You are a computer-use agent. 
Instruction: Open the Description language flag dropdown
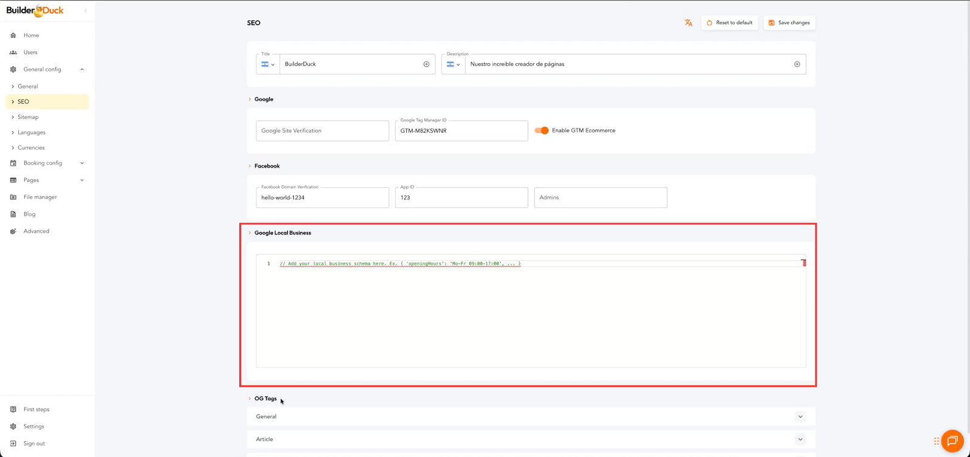pyautogui.click(x=453, y=64)
